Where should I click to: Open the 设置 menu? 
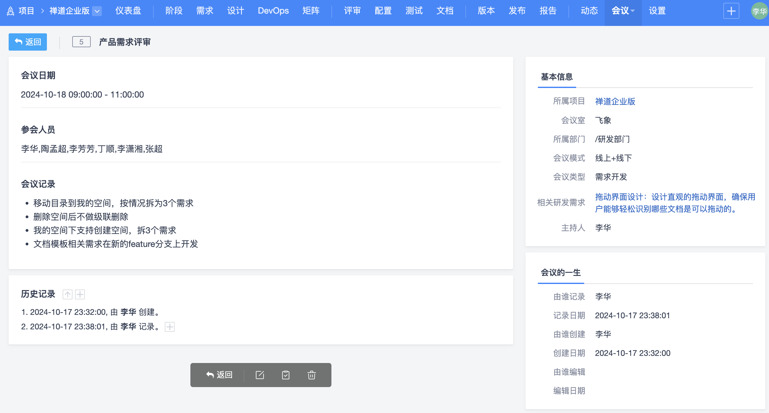pyautogui.click(x=657, y=11)
